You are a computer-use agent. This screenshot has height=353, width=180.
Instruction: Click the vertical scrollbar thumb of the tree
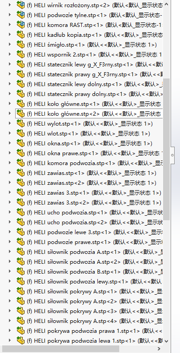click(x=166, y=149)
